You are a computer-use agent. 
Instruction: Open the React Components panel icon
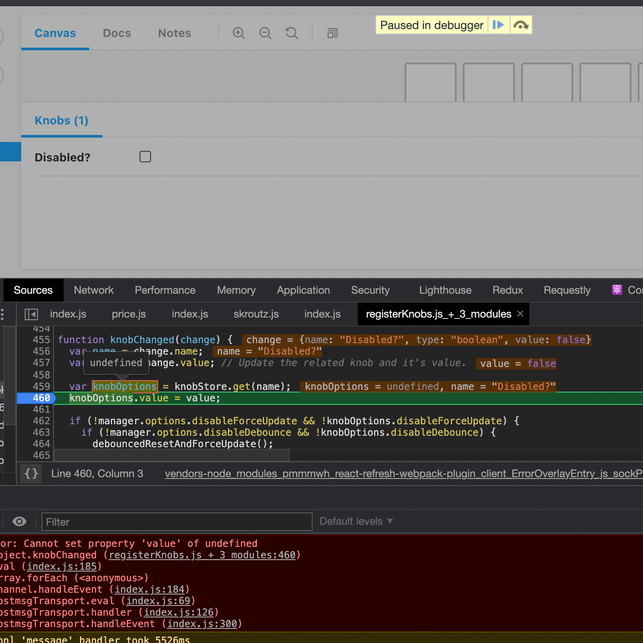(x=617, y=290)
